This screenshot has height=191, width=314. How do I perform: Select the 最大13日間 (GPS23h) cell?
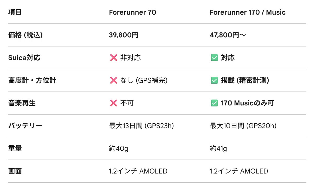[142, 126]
